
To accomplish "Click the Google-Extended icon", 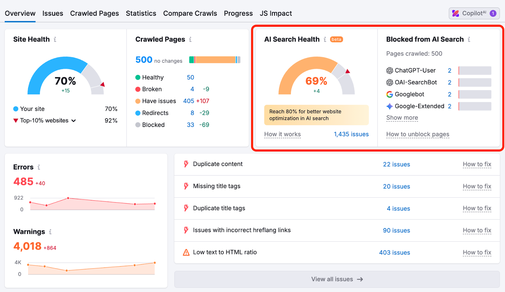I will (389, 106).
